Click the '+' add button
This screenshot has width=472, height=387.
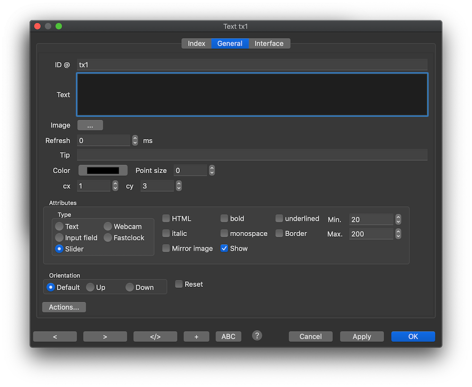[196, 336]
